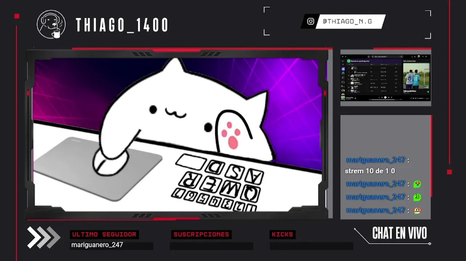Click the THIAGO_1400 channel name
This screenshot has width=466, height=261.
click(122, 25)
